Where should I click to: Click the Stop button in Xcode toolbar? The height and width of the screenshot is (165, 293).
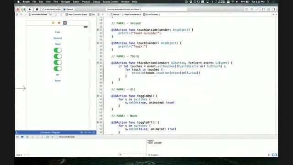(37, 9)
